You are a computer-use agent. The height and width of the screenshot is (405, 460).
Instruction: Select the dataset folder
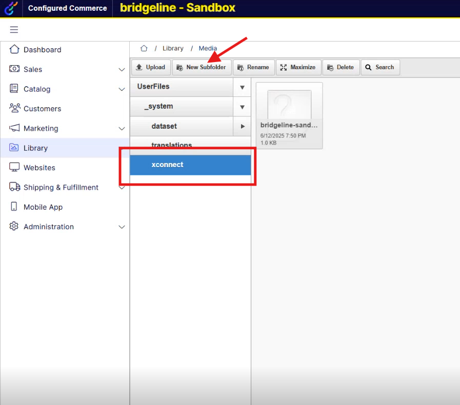pyautogui.click(x=182, y=126)
